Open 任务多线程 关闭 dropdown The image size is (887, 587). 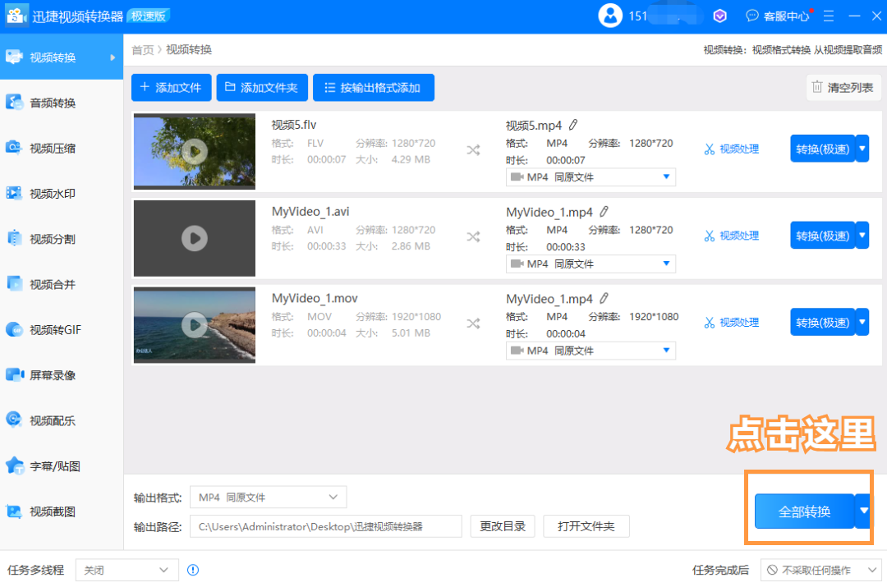[127, 570]
